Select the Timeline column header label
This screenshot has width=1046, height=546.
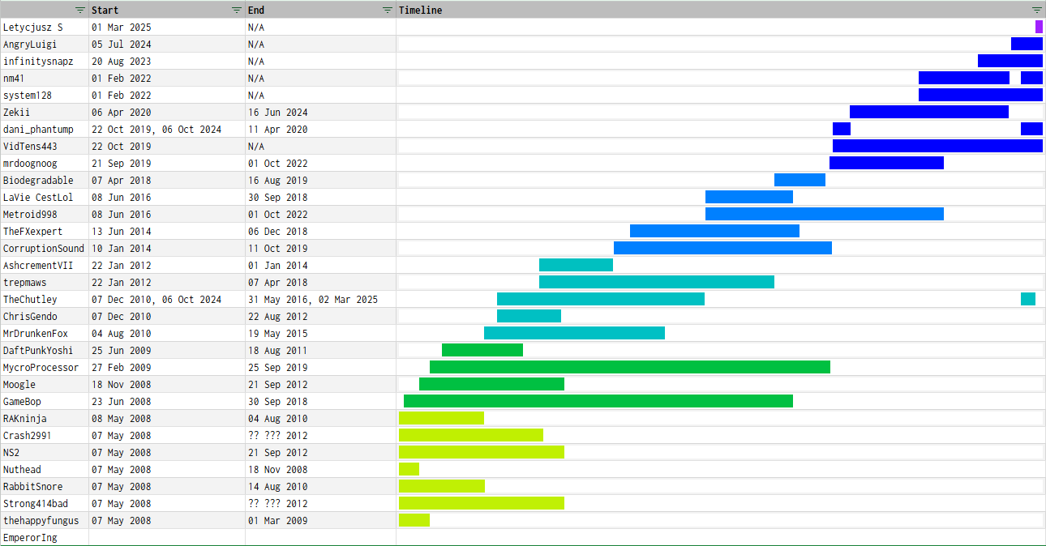pyautogui.click(x=420, y=10)
